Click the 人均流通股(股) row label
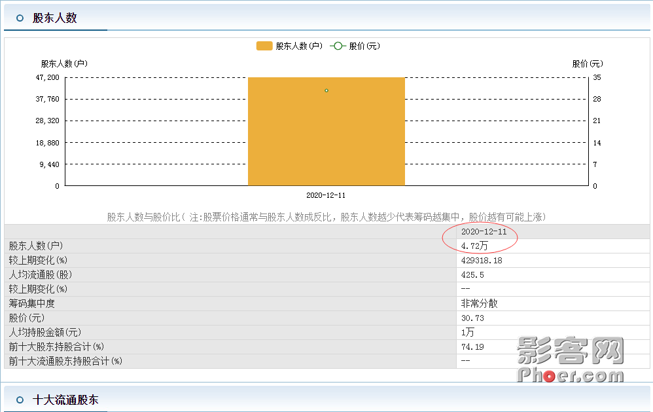The height and width of the screenshot is (412, 653). point(41,275)
